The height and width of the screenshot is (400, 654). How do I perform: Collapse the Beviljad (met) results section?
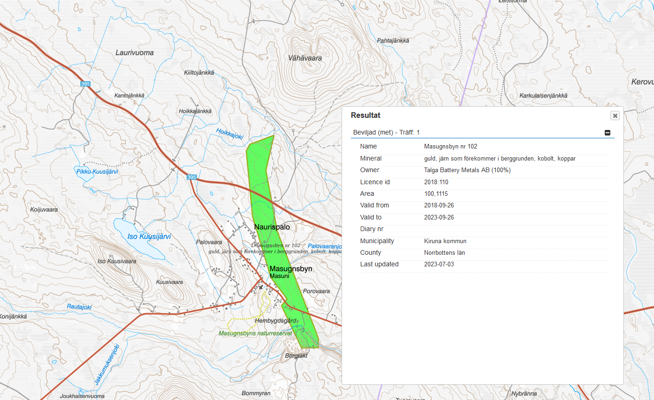pyautogui.click(x=607, y=133)
